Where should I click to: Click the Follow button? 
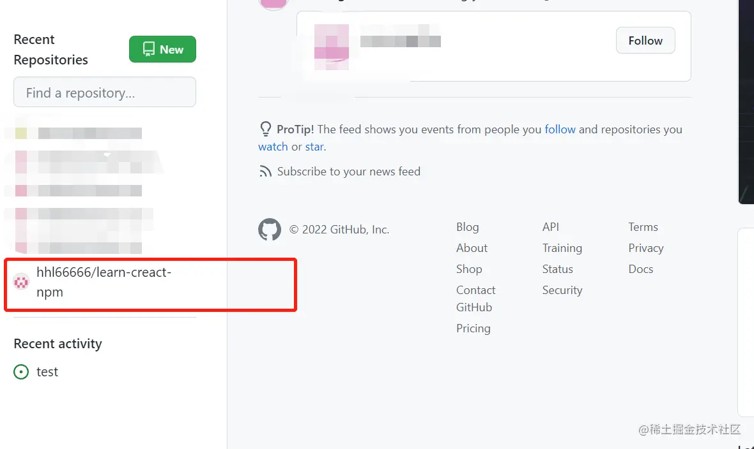[645, 40]
